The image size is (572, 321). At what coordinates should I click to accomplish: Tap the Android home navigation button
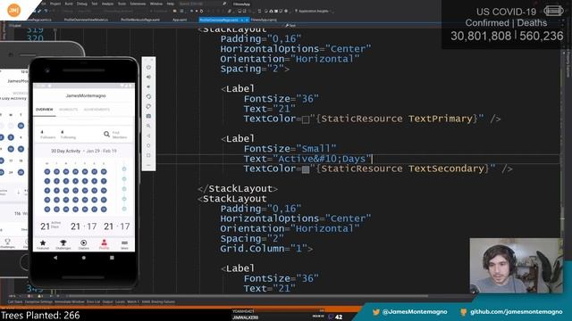pos(84,258)
